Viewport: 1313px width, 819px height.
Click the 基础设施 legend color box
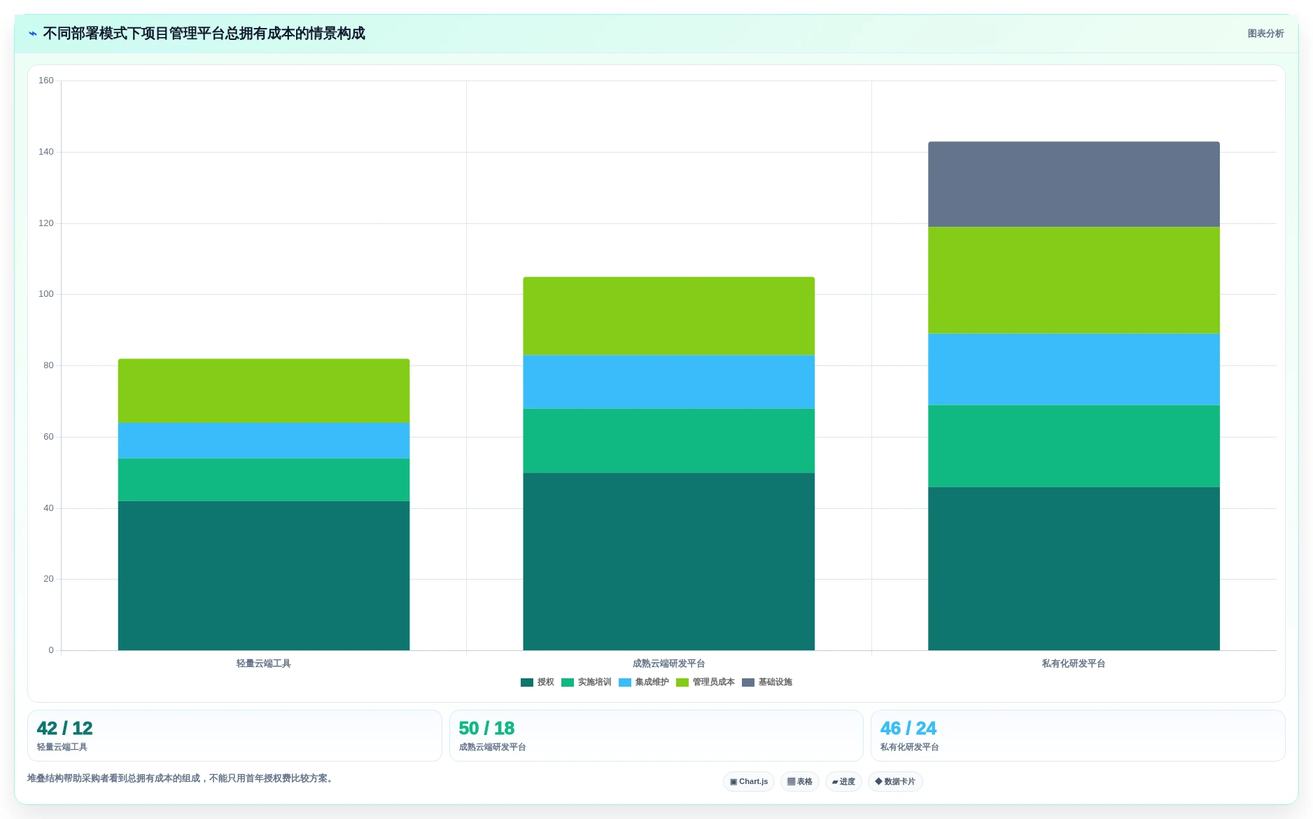click(748, 682)
